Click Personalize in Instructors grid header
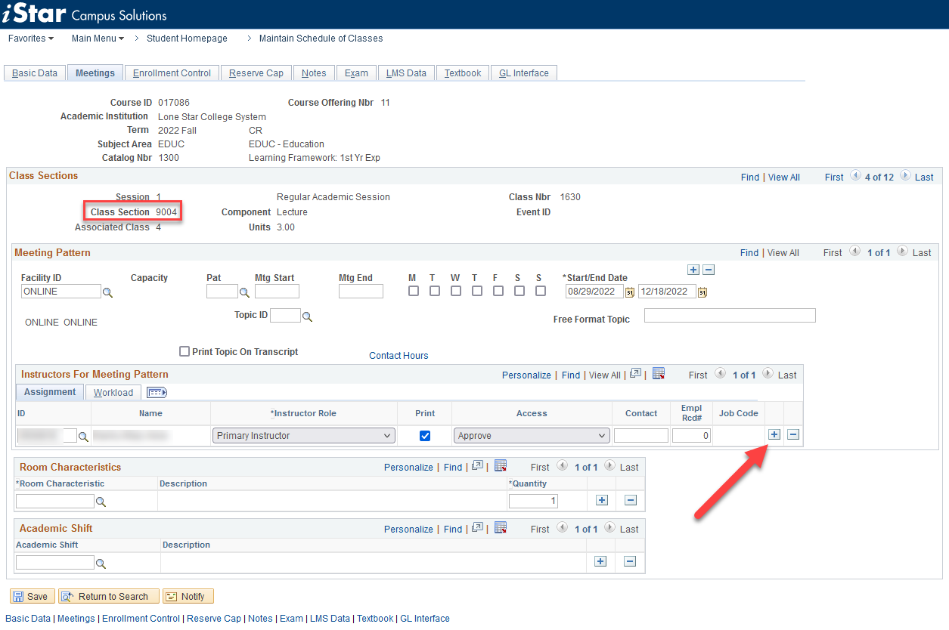The image size is (949, 630). click(x=526, y=375)
